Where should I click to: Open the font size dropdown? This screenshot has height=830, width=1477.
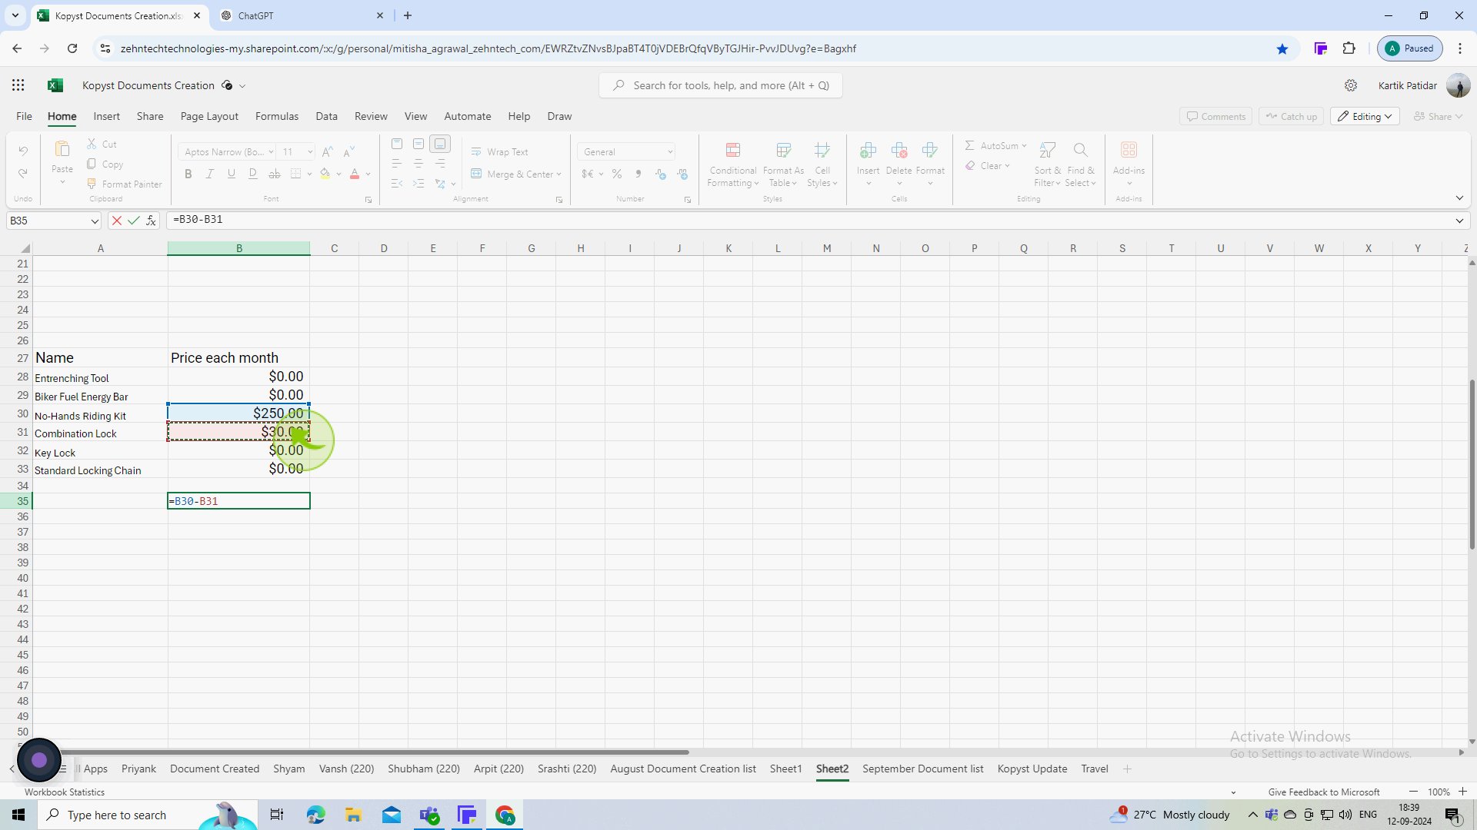(310, 152)
